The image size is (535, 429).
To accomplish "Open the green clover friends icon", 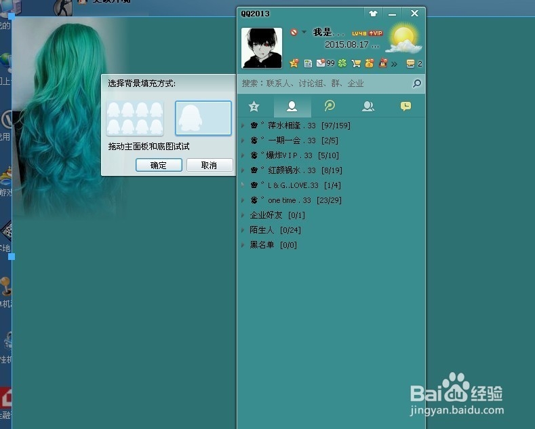I will (x=342, y=63).
